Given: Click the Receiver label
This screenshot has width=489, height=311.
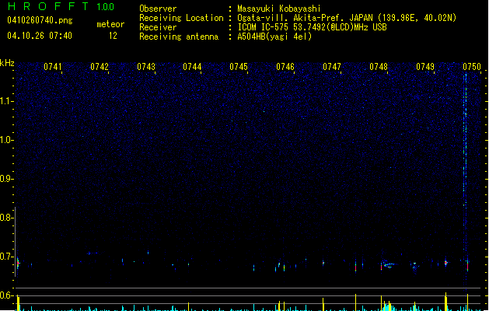Looking at the screenshot, I should 158,27.
